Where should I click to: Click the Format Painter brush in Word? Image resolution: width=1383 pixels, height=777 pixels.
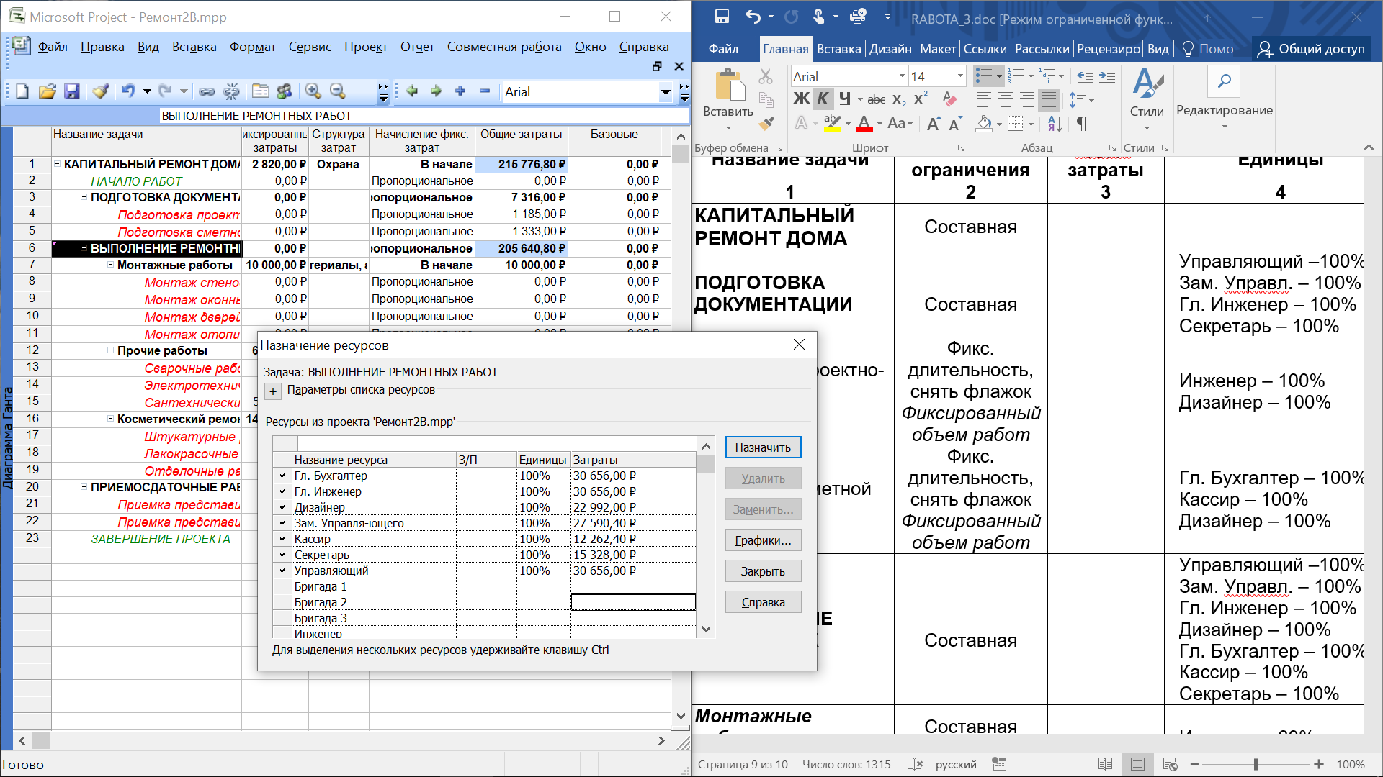(766, 124)
